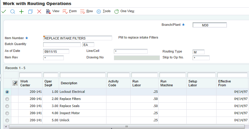Click the Branch/Plant input field
Viewport: 249px width, 129px height.
click(210, 25)
